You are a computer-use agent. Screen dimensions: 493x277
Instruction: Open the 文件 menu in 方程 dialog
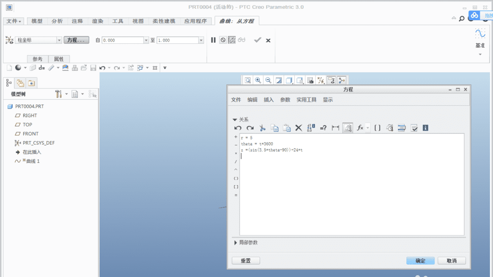click(x=236, y=100)
